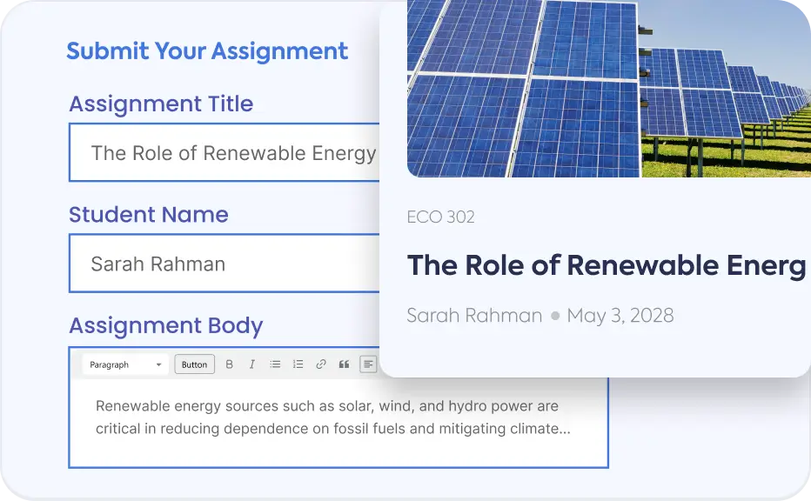Click the 'Button' toolbar button
Image resolution: width=811 pixels, height=501 pixels.
coord(194,364)
